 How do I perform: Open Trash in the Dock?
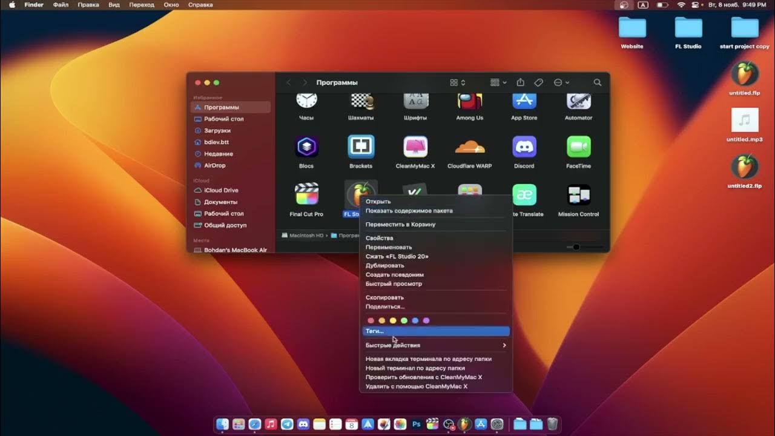[x=553, y=424]
